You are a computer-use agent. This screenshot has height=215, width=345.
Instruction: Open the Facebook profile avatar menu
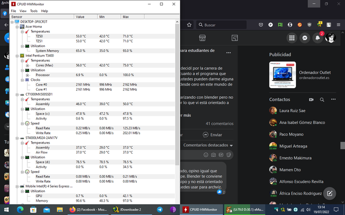tap(330, 38)
